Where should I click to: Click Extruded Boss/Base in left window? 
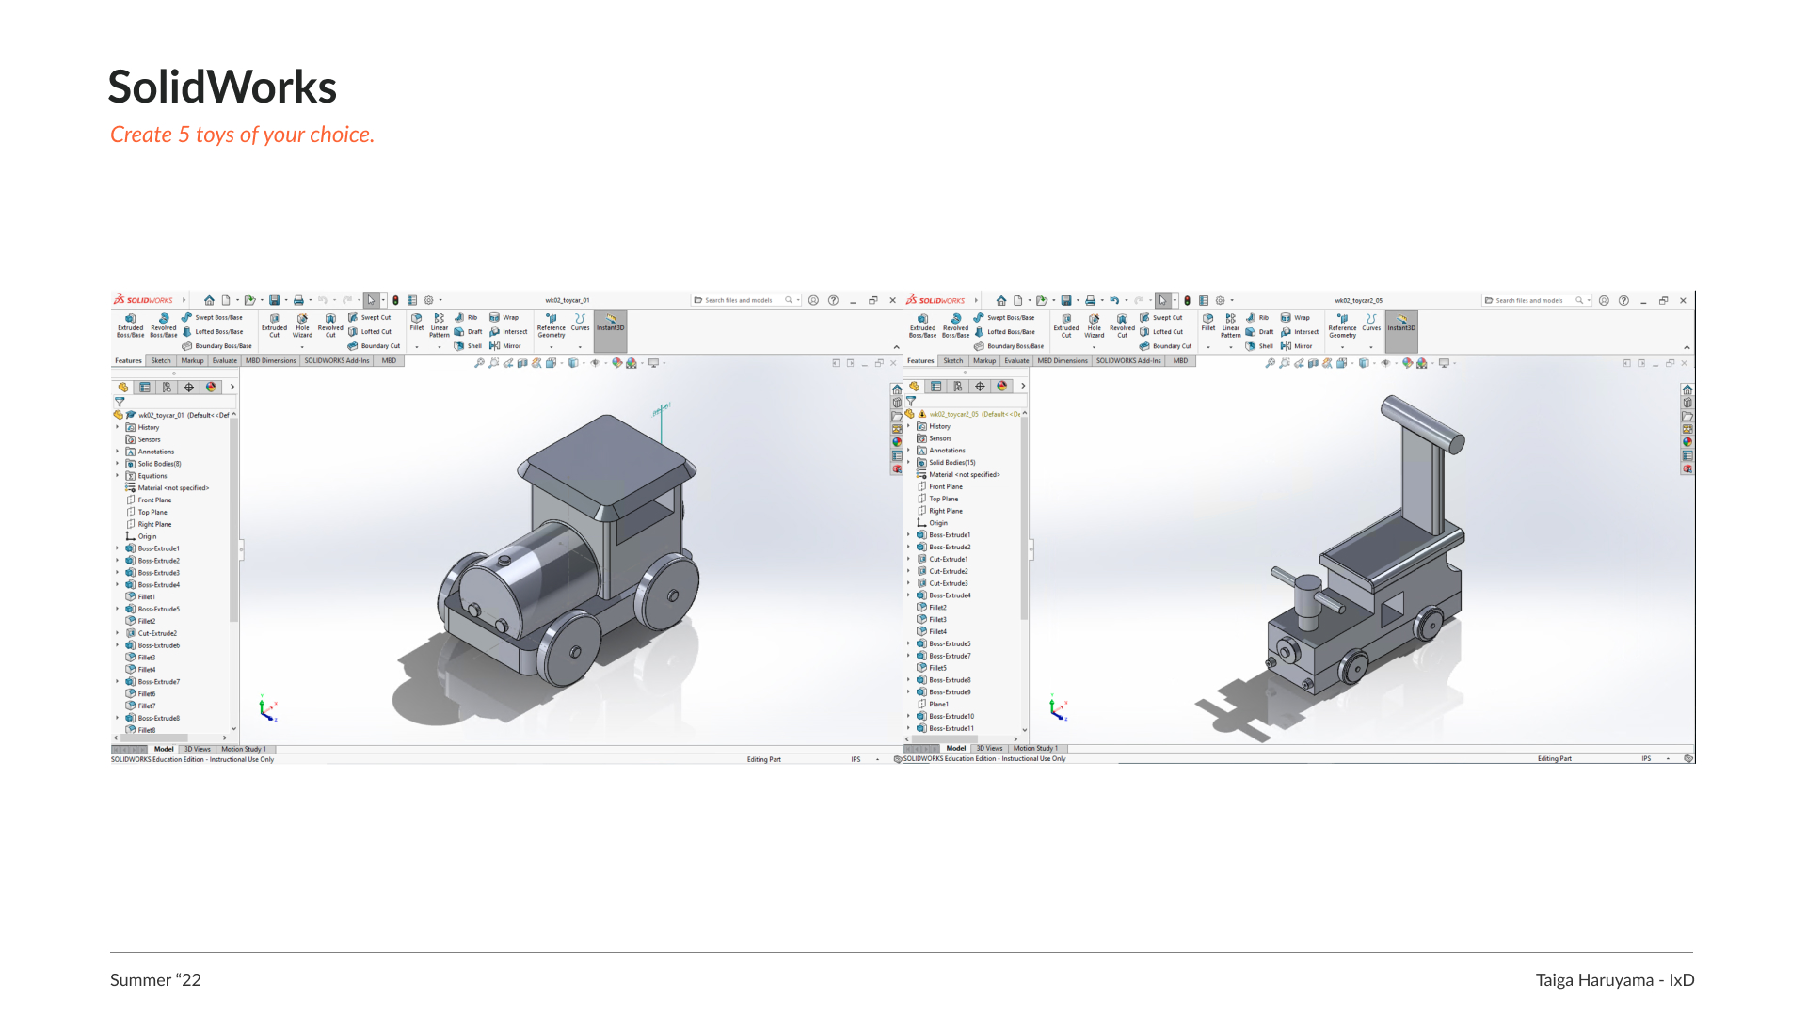[x=130, y=325]
